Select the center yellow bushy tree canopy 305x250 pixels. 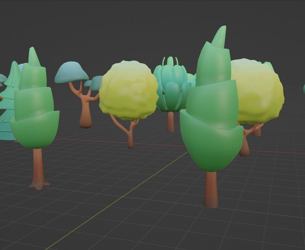click(x=128, y=90)
